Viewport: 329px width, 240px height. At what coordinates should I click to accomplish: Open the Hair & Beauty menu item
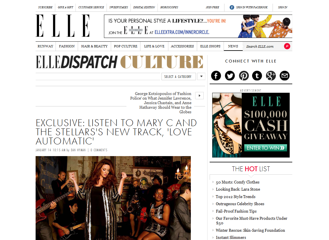click(x=94, y=46)
